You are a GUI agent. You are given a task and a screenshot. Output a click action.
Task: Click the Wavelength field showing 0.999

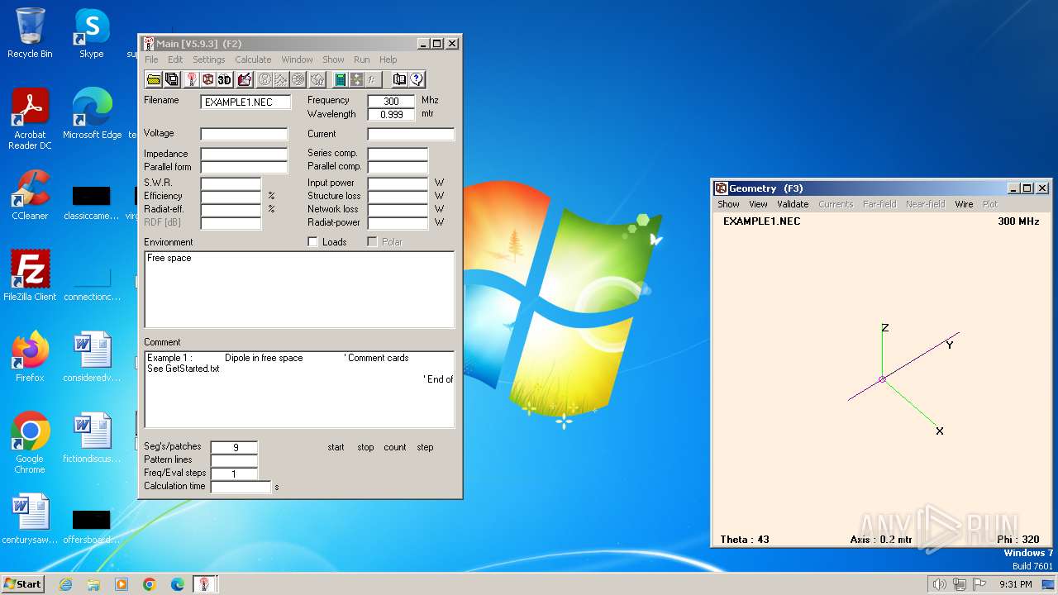391,114
